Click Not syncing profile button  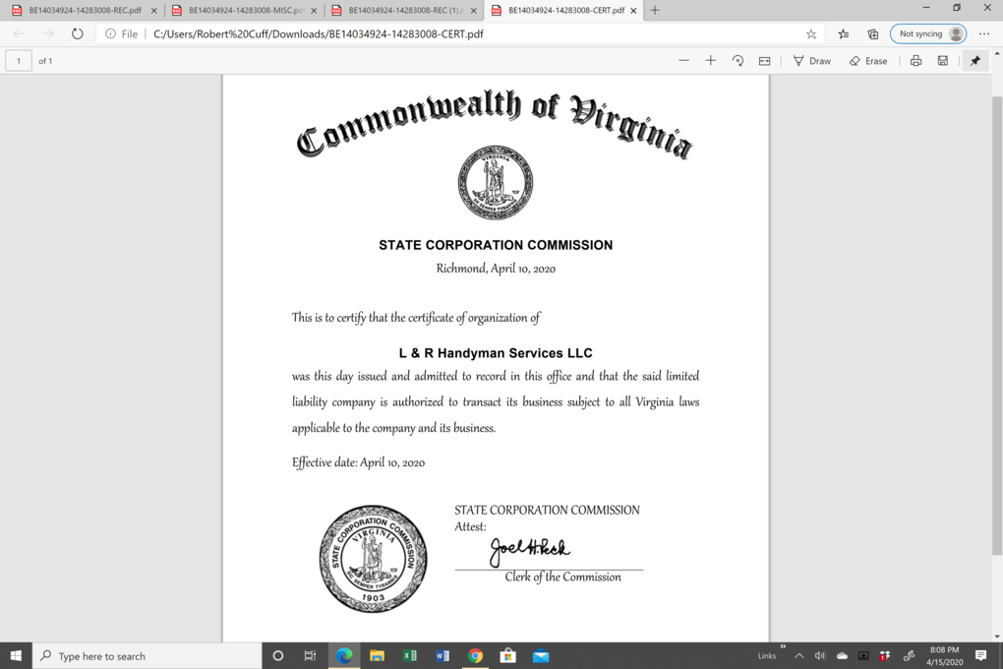[925, 33]
